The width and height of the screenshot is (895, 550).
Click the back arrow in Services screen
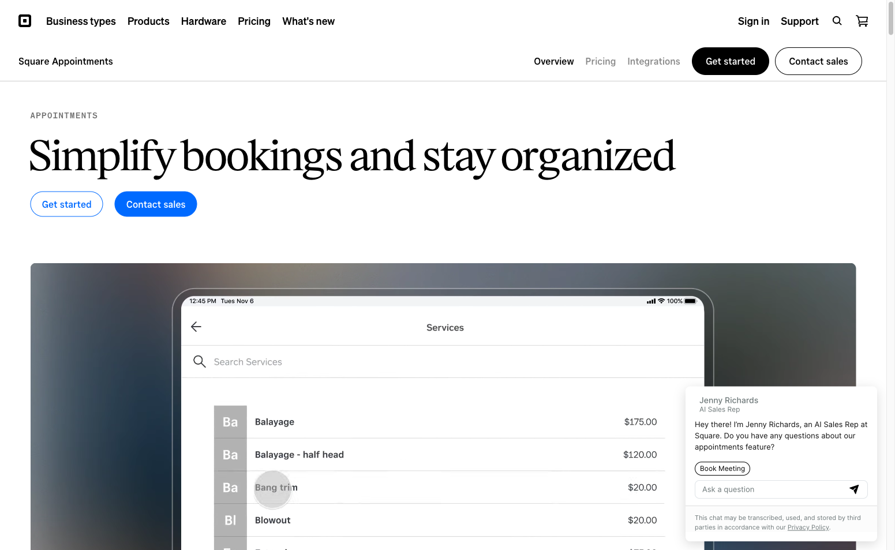196,327
